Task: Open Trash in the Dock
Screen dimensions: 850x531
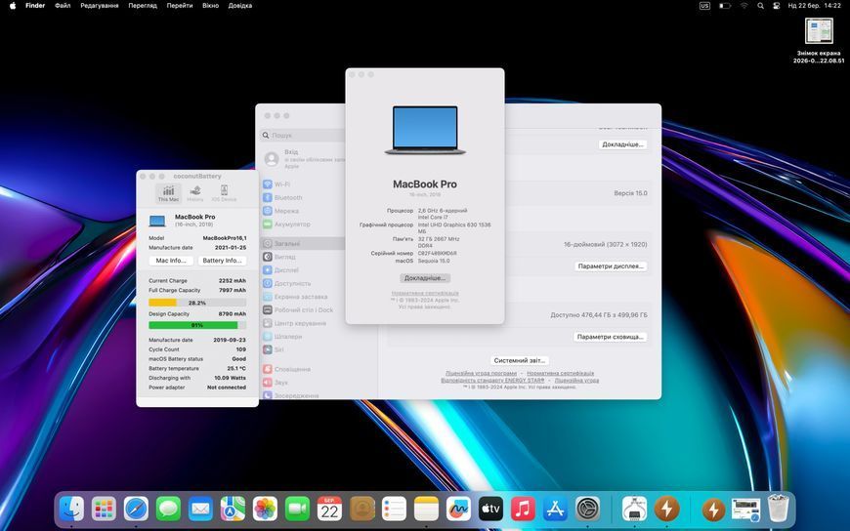Action: (779, 509)
